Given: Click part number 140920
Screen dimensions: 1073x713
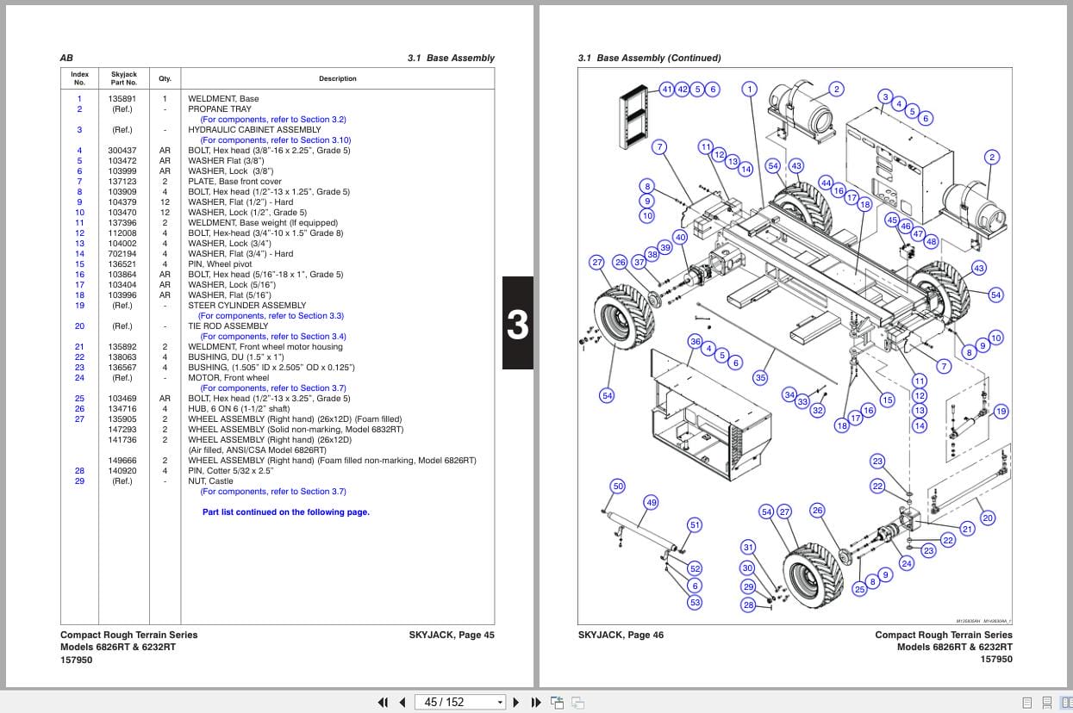Looking at the screenshot, I should 122,471.
